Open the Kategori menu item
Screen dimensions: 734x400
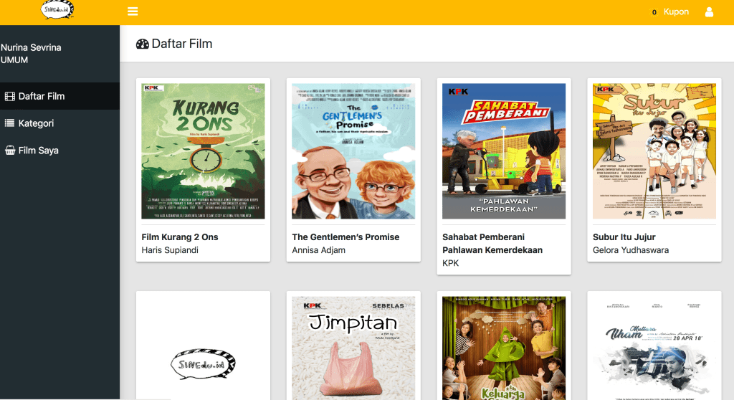click(x=36, y=123)
